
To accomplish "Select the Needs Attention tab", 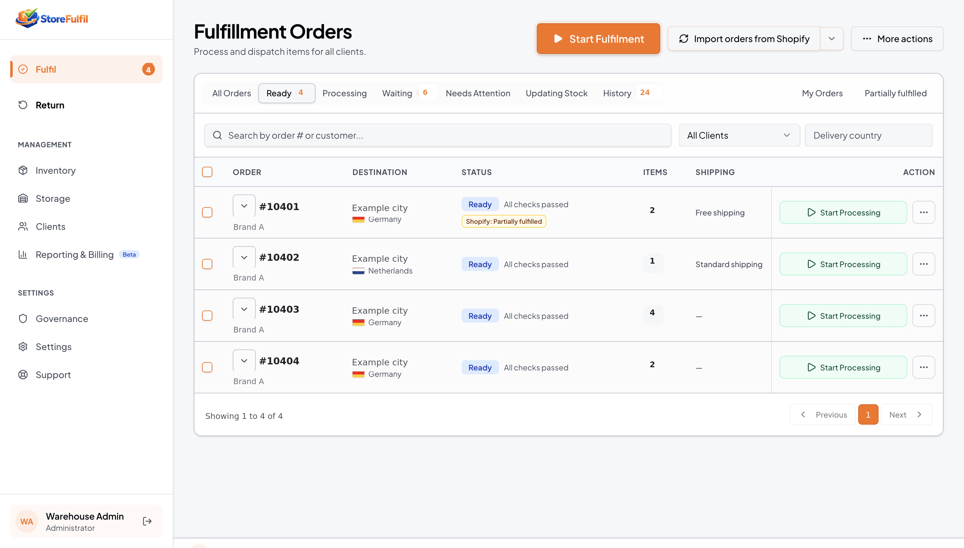I will (x=478, y=93).
